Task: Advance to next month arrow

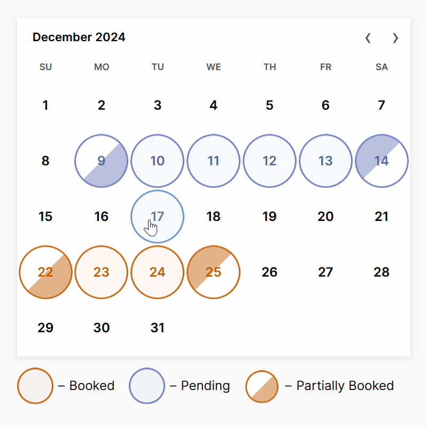Action: coord(395,38)
